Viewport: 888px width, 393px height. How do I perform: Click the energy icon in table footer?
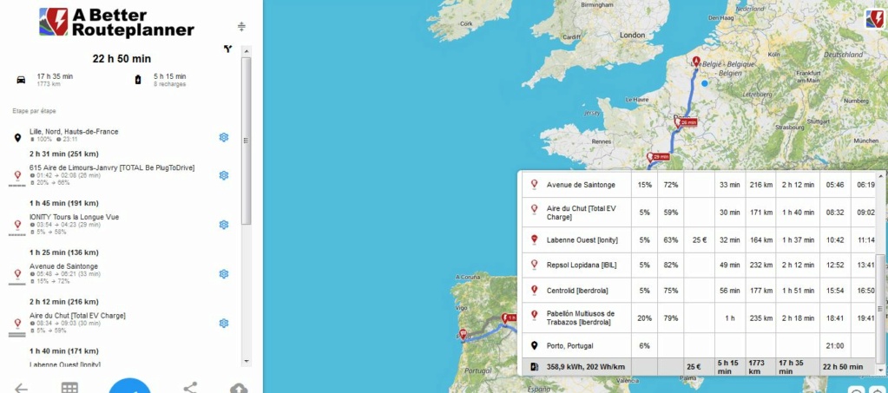(534, 366)
